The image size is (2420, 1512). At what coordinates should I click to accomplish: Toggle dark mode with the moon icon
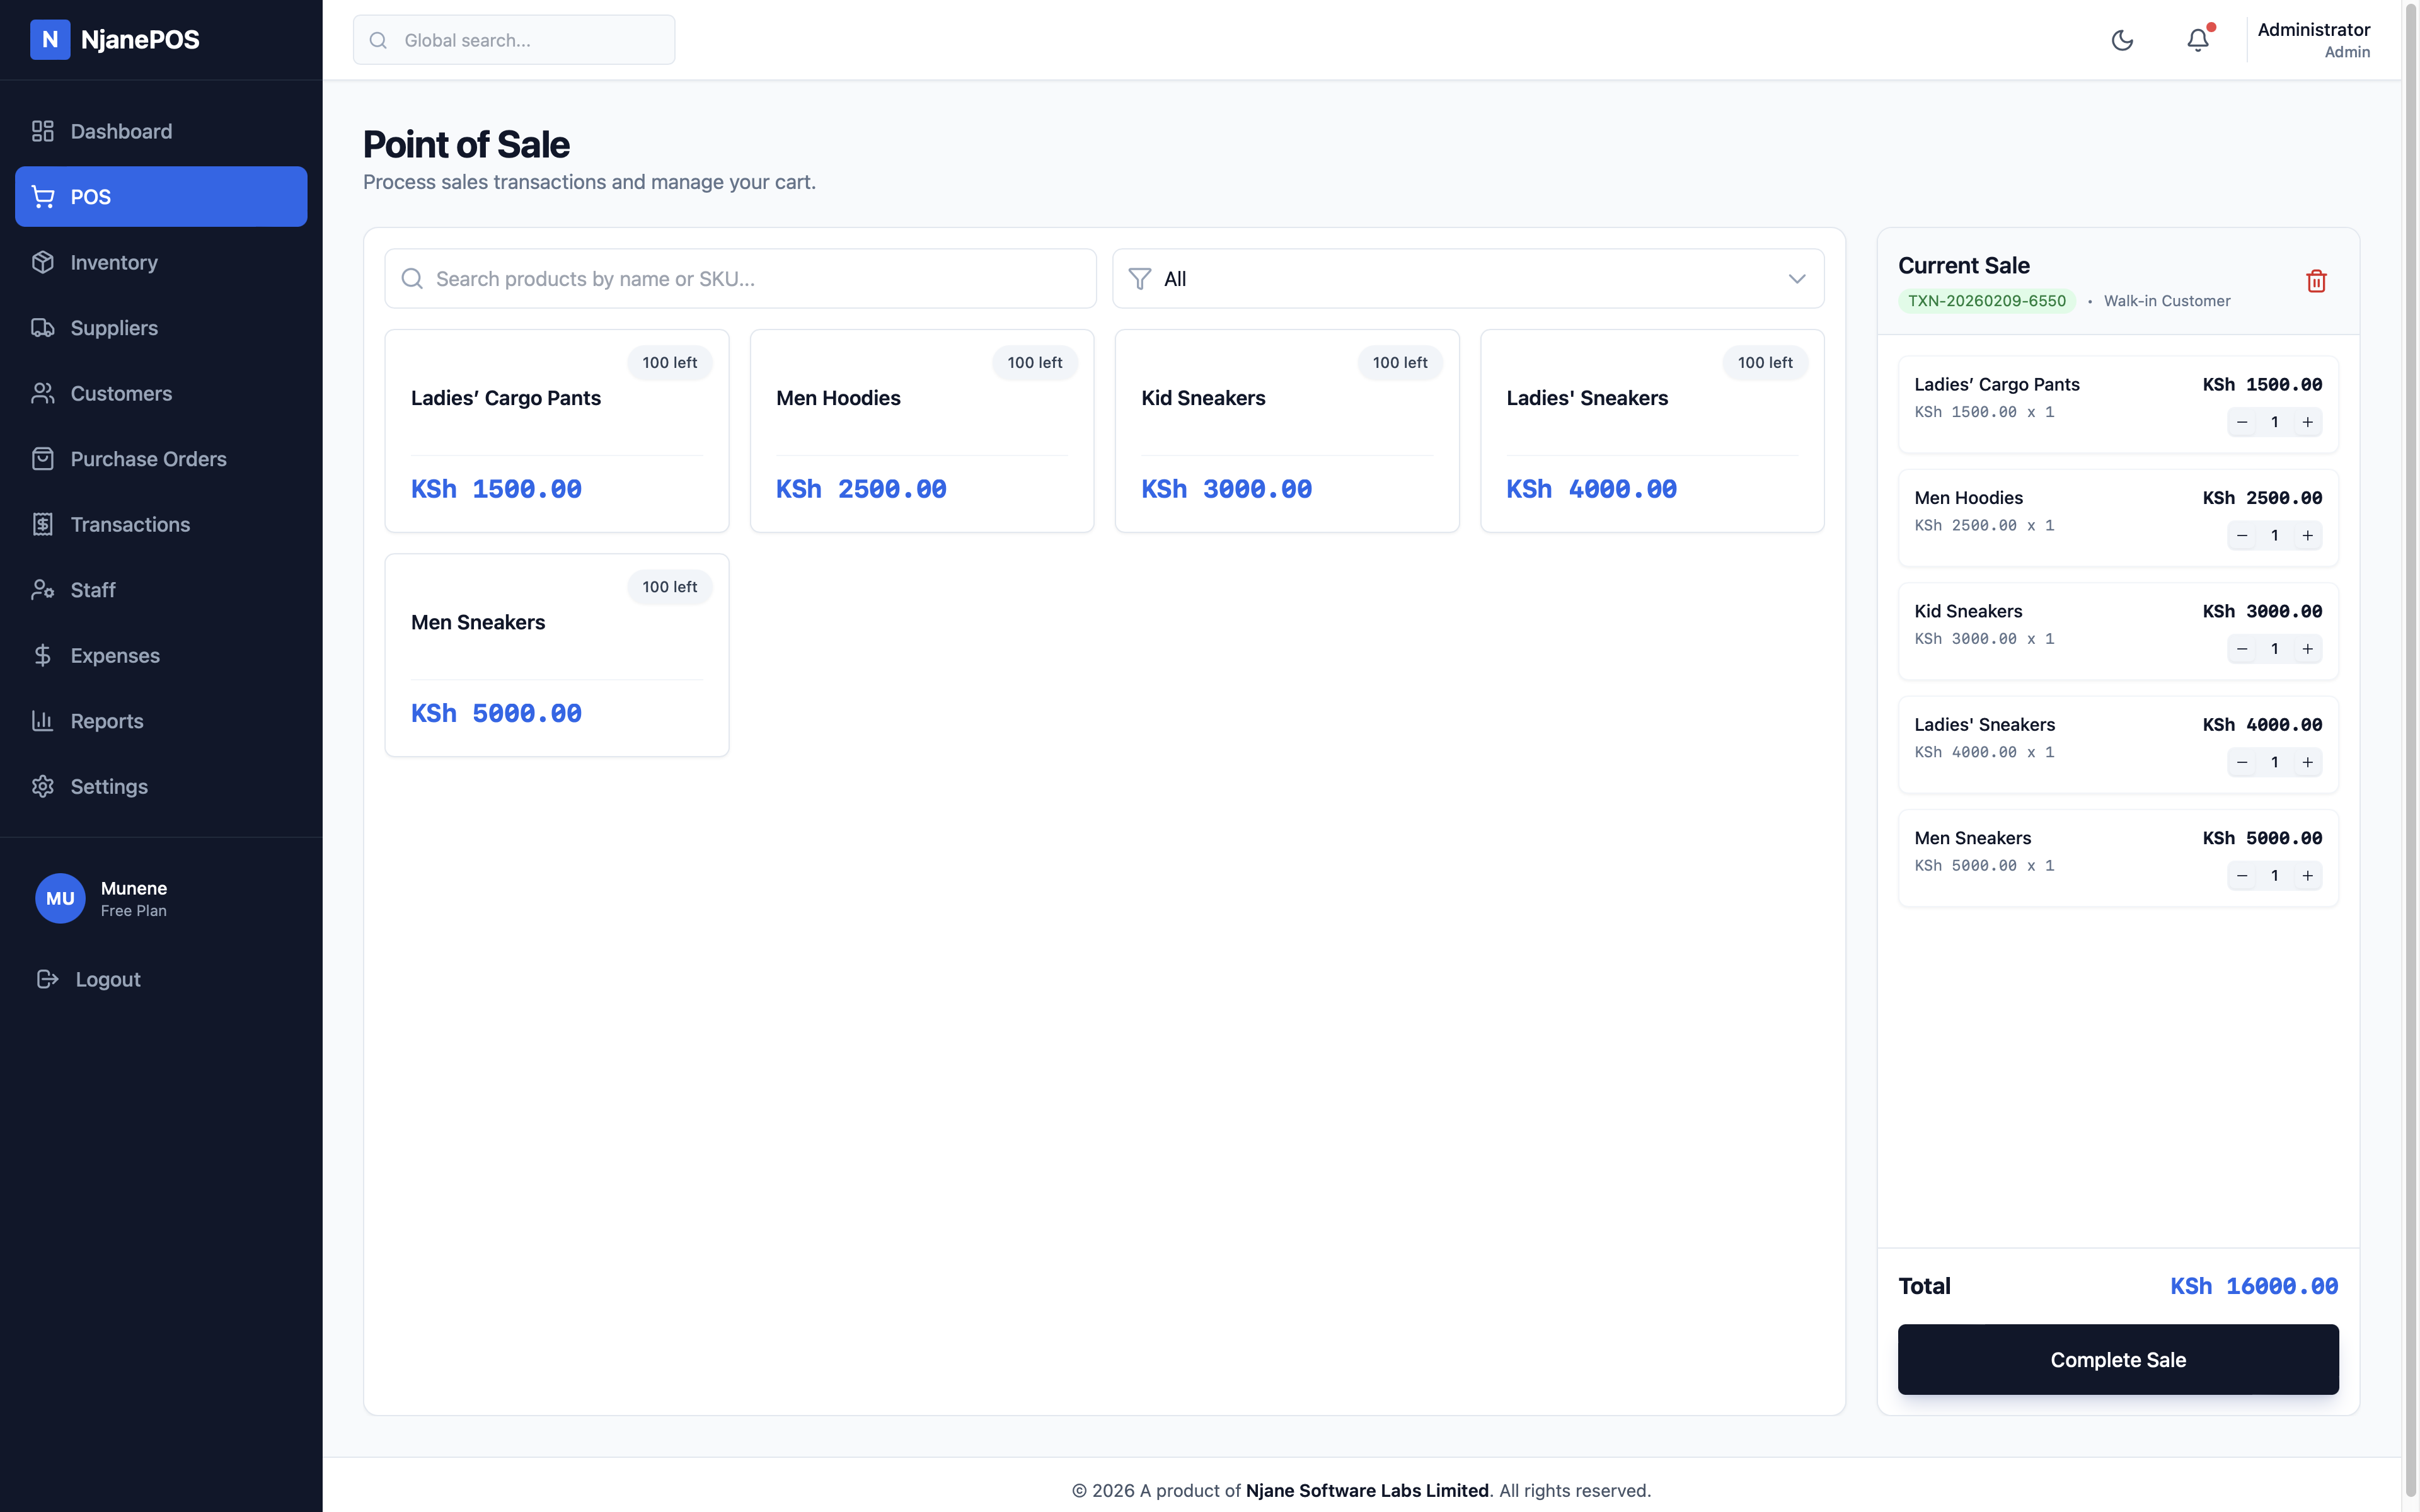coord(2123,40)
